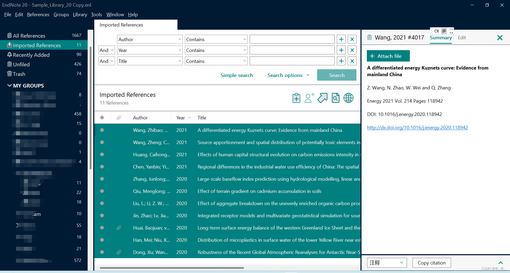Switch to Simple search
Screen dimensions: 510x273
click(x=236, y=75)
